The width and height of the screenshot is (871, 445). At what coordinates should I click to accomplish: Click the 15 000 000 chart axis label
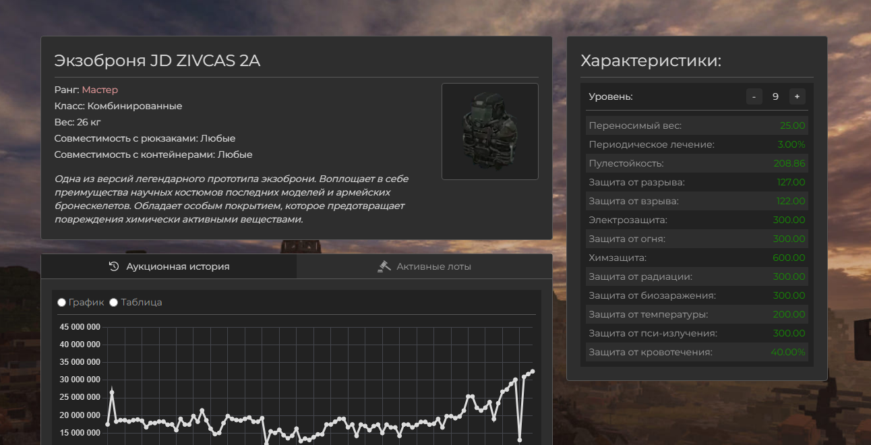[x=80, y=432]
